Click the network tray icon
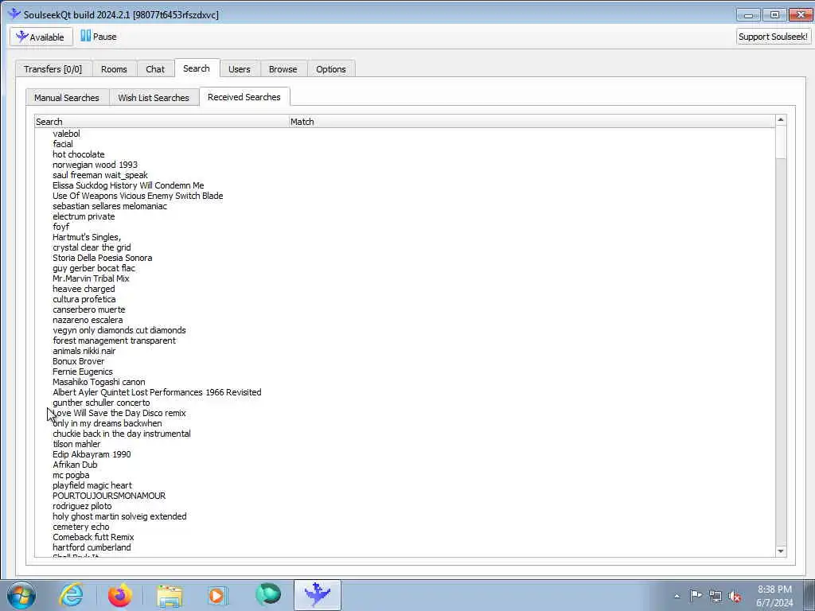 [716, 596]
